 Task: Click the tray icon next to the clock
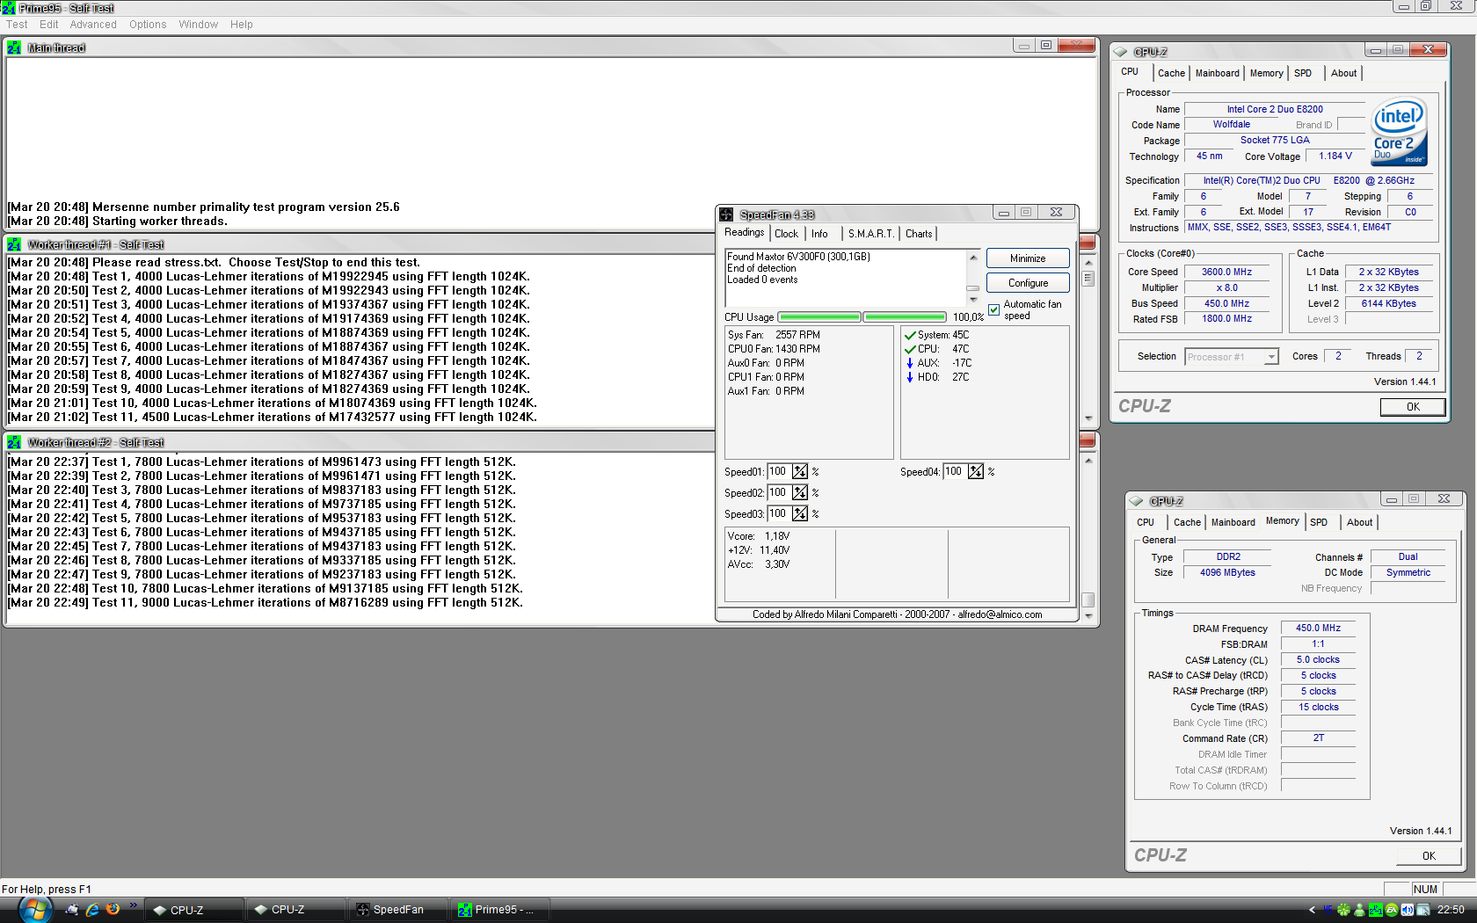tap(1424, 910)
